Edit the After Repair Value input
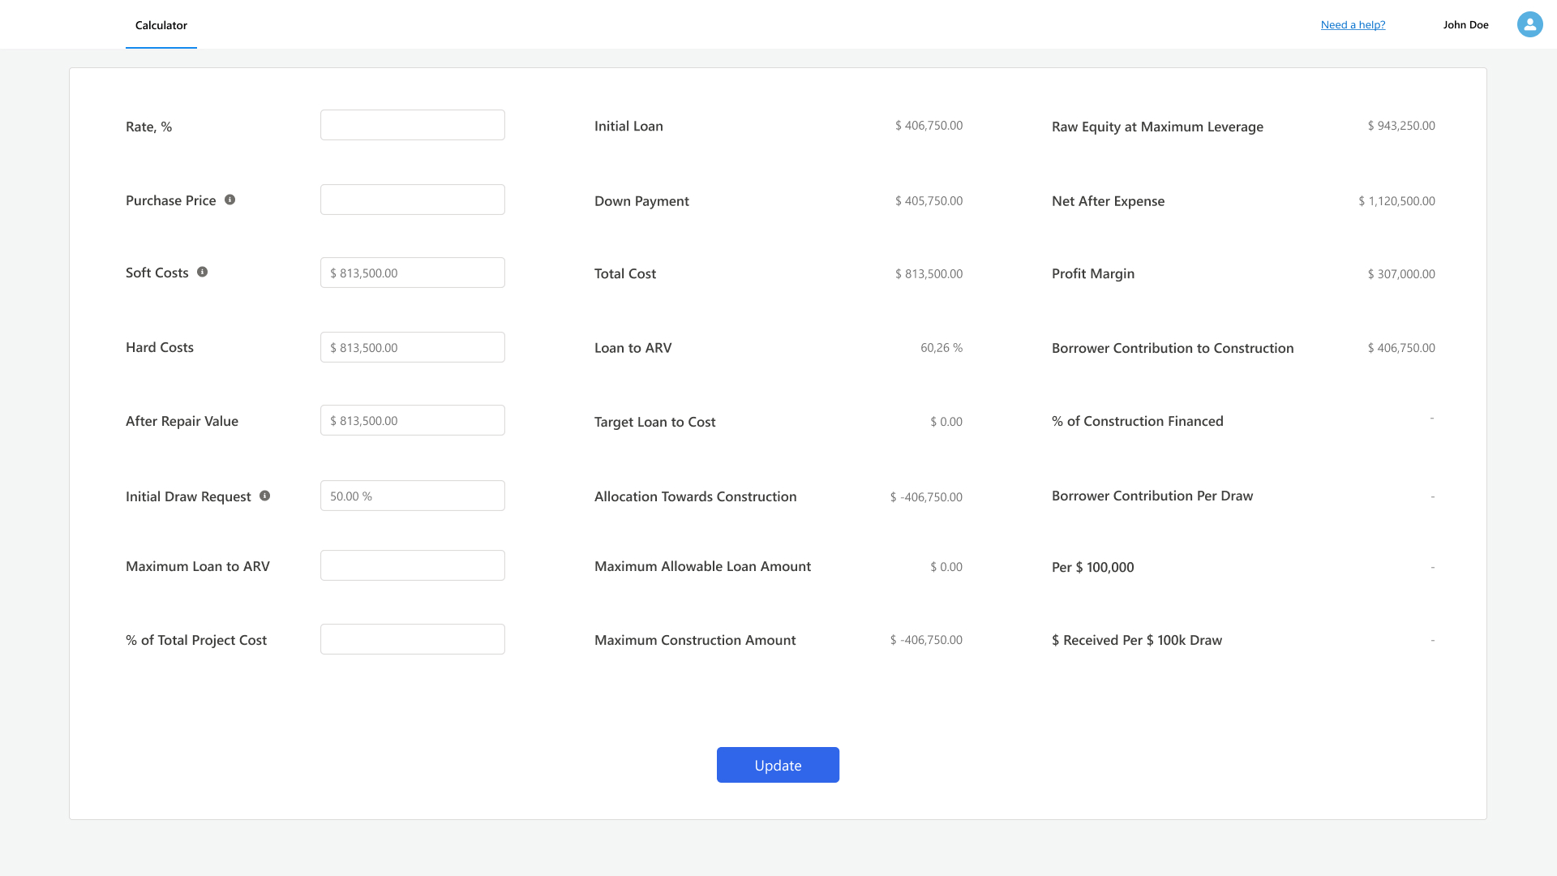The image size is (1557, 876). (x=413, y=420)
